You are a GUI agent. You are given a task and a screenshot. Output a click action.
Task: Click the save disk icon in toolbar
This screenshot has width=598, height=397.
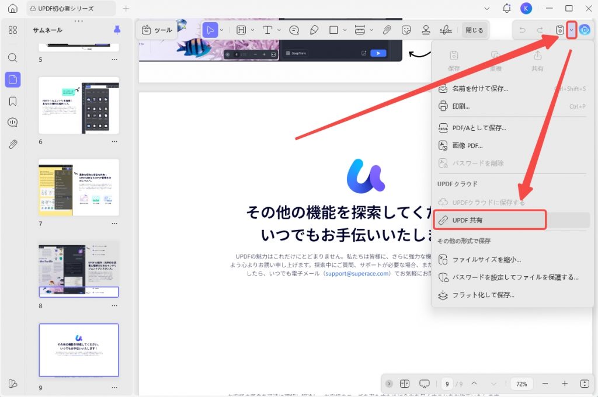click(x=559, y=30)
